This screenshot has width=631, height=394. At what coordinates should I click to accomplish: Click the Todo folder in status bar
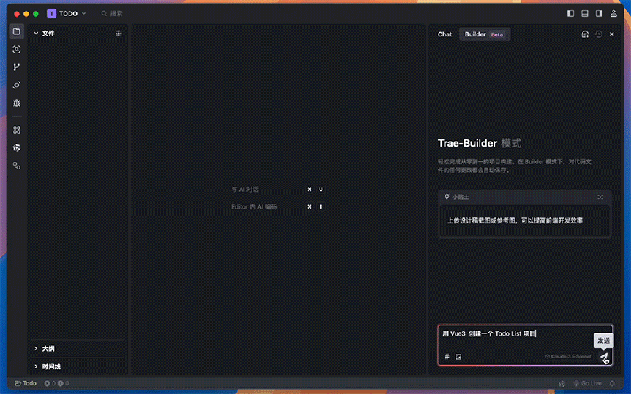(26, 384)
